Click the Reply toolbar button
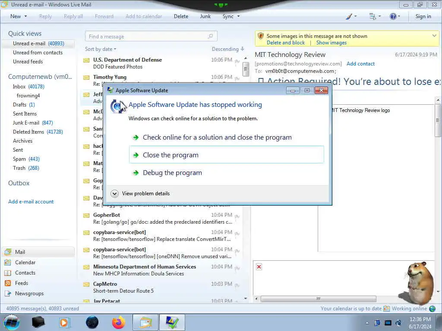The width and height of the screenshot is (442, 331). click(45, 16)
